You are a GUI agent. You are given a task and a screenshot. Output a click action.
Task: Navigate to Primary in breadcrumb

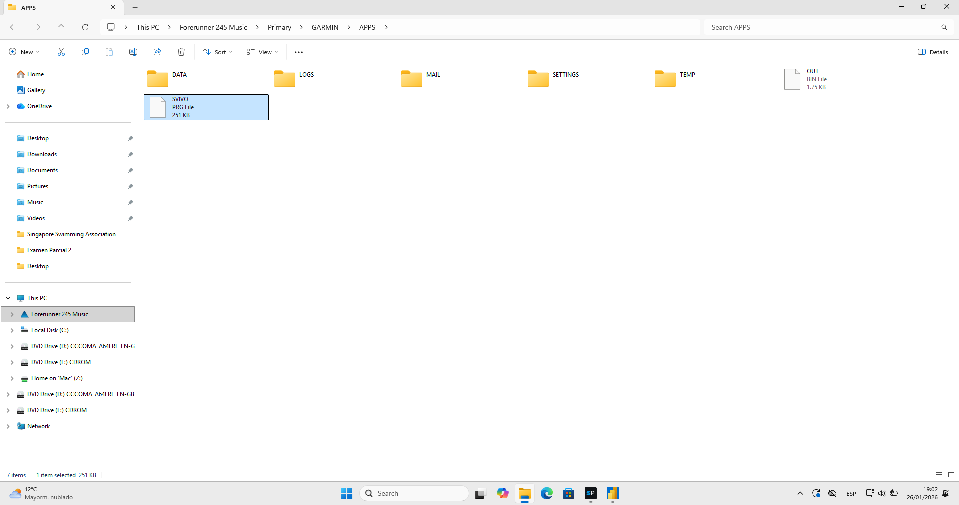coord(279,27)
